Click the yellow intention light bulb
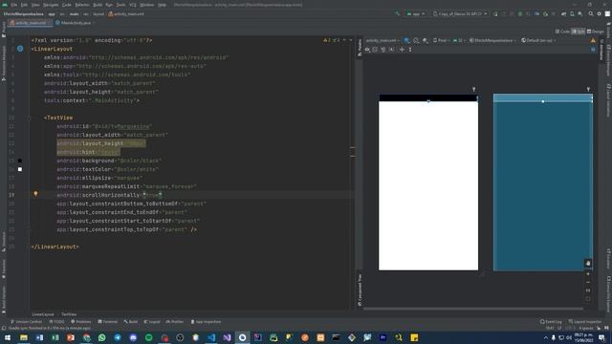 [35, 194]
